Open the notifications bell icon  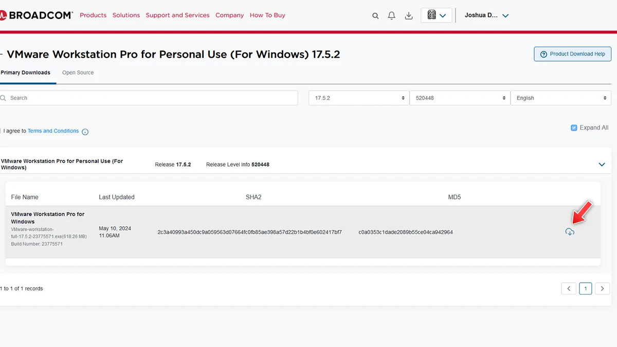(392, 16)
